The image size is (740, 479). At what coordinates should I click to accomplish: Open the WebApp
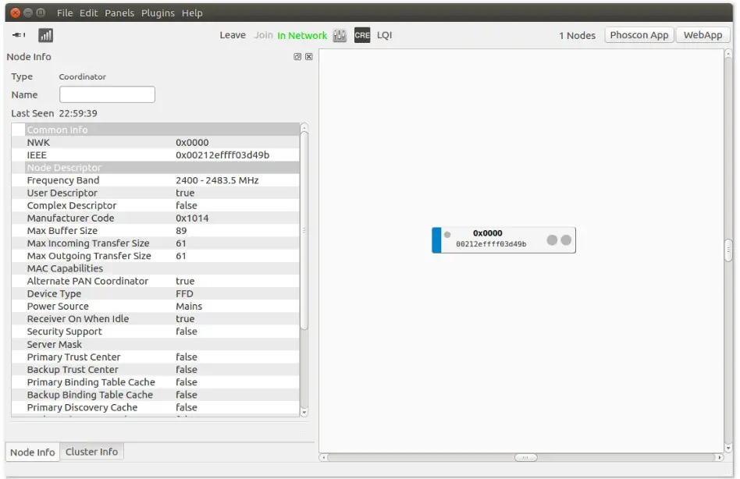pyautogui.click(x=702, y=34)
